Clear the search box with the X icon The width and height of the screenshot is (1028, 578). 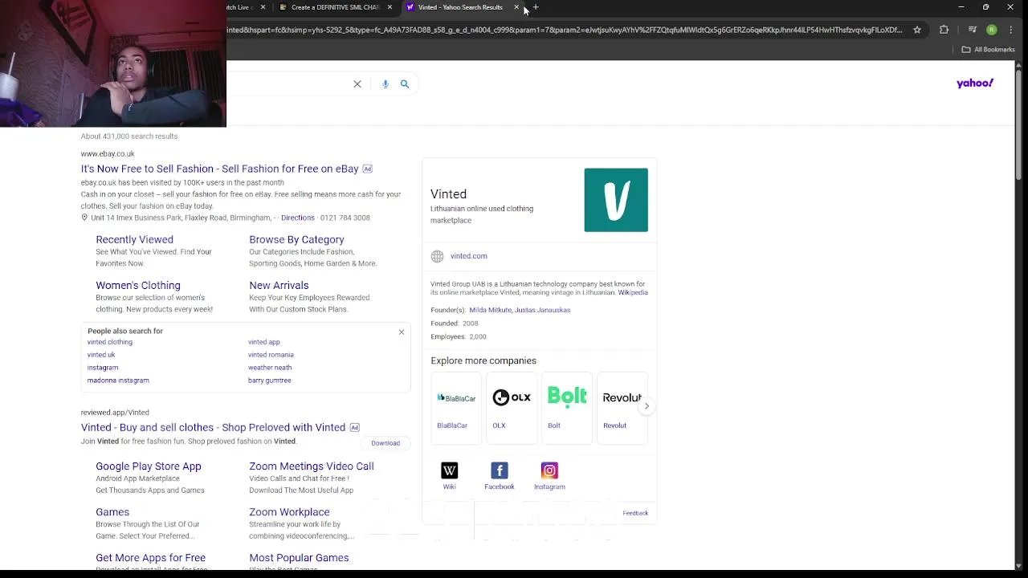coord(357,83)
